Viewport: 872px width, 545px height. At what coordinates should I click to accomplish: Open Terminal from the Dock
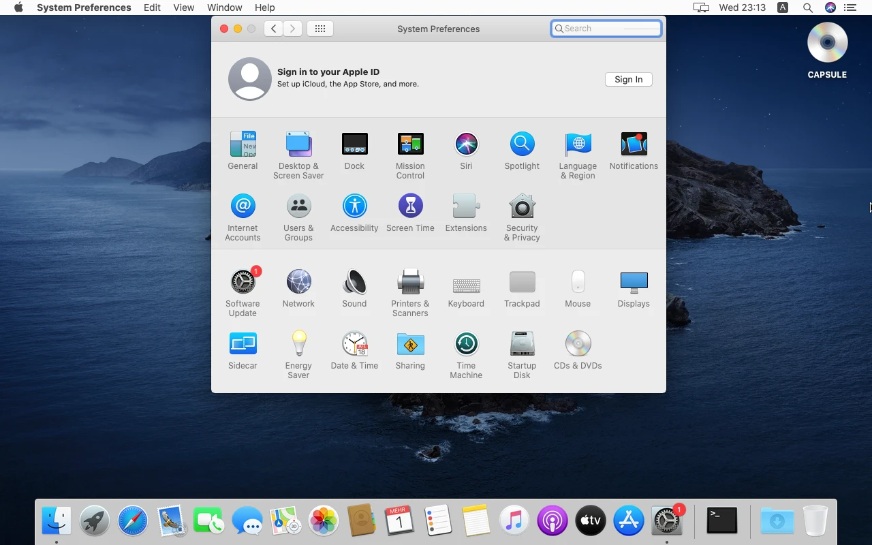point(721,521)
